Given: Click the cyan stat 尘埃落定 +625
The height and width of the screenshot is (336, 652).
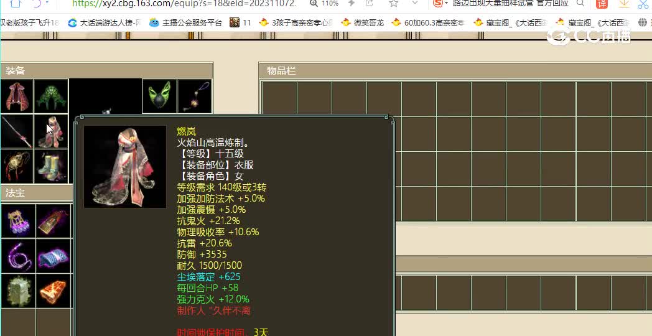Looking at the screenshot, I should pyautogui.click(x=209, y=277).
